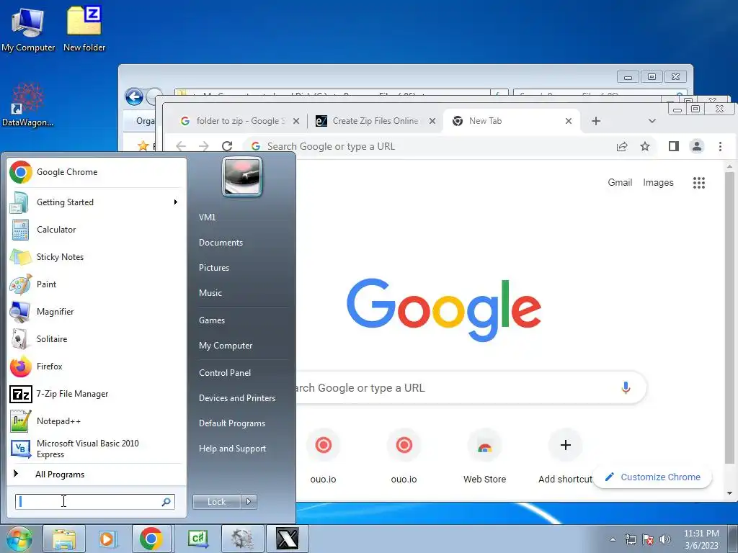The width and height of the screenshot is (738, 553).
Task: Open Firefox from the Start menu
Action: pyautogui.click(x=97, y=367)
